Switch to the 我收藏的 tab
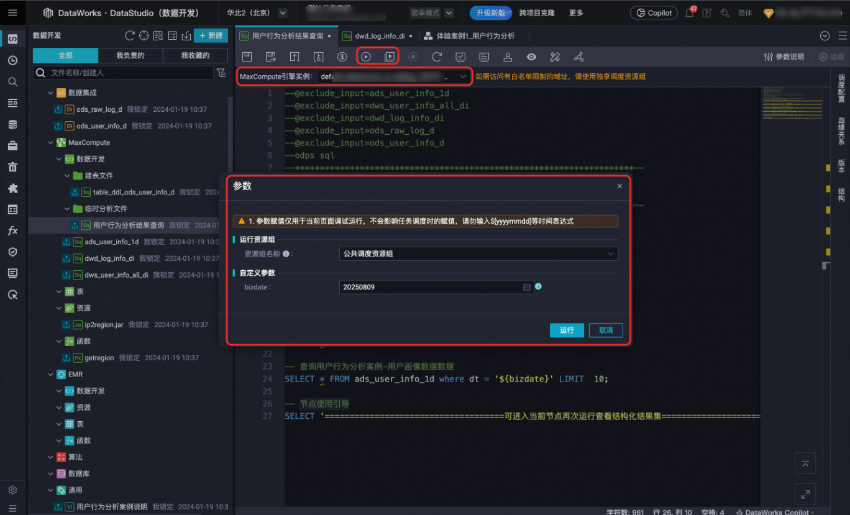850x515 pixels. (195, 55)
